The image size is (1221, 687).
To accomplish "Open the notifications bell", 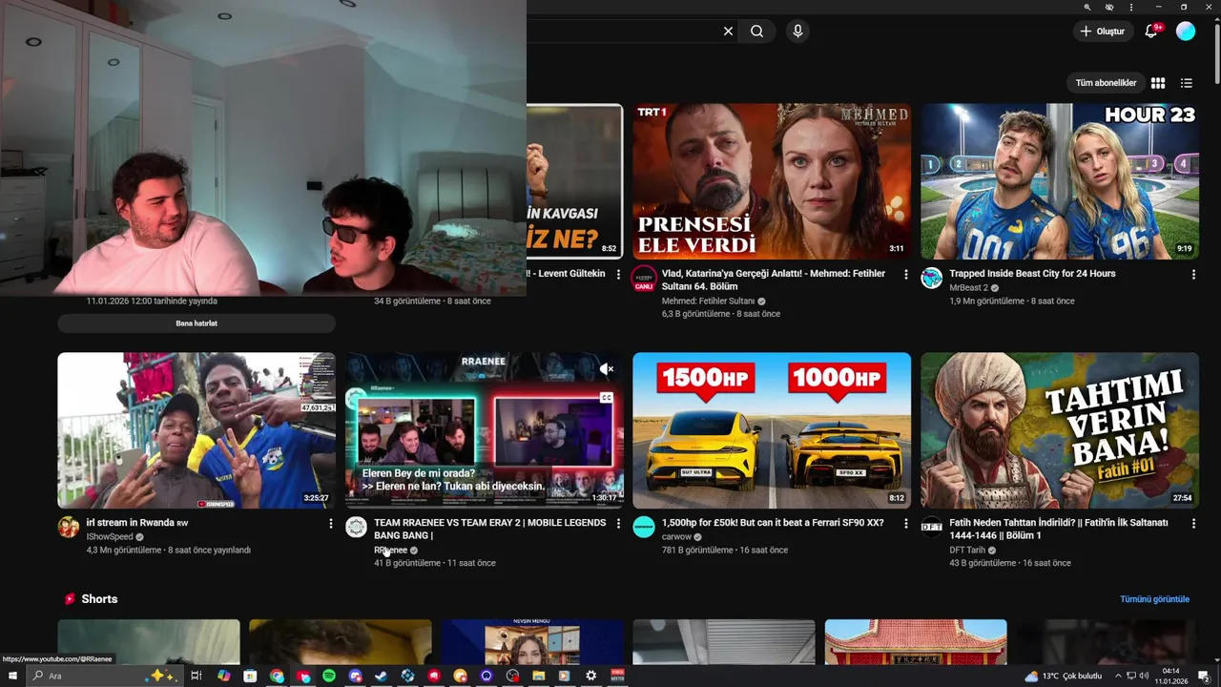I will (1151, 31).
